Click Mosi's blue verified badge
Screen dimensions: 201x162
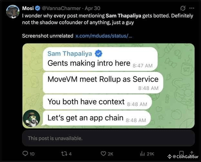(38, 8)
